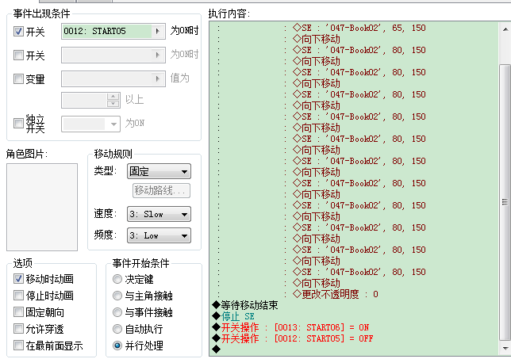
Task: Open the 频度 dropdown showing 3: Low
Action: tap(159, 235)
